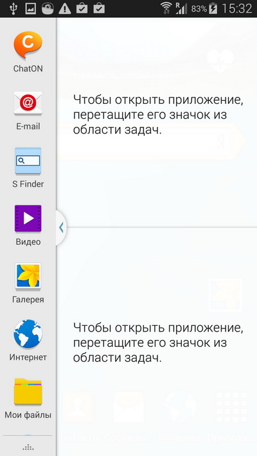The height and width of the screenshot is (456, 257).
Task: Launch the S Finder search icon
Action: [28, 161]
